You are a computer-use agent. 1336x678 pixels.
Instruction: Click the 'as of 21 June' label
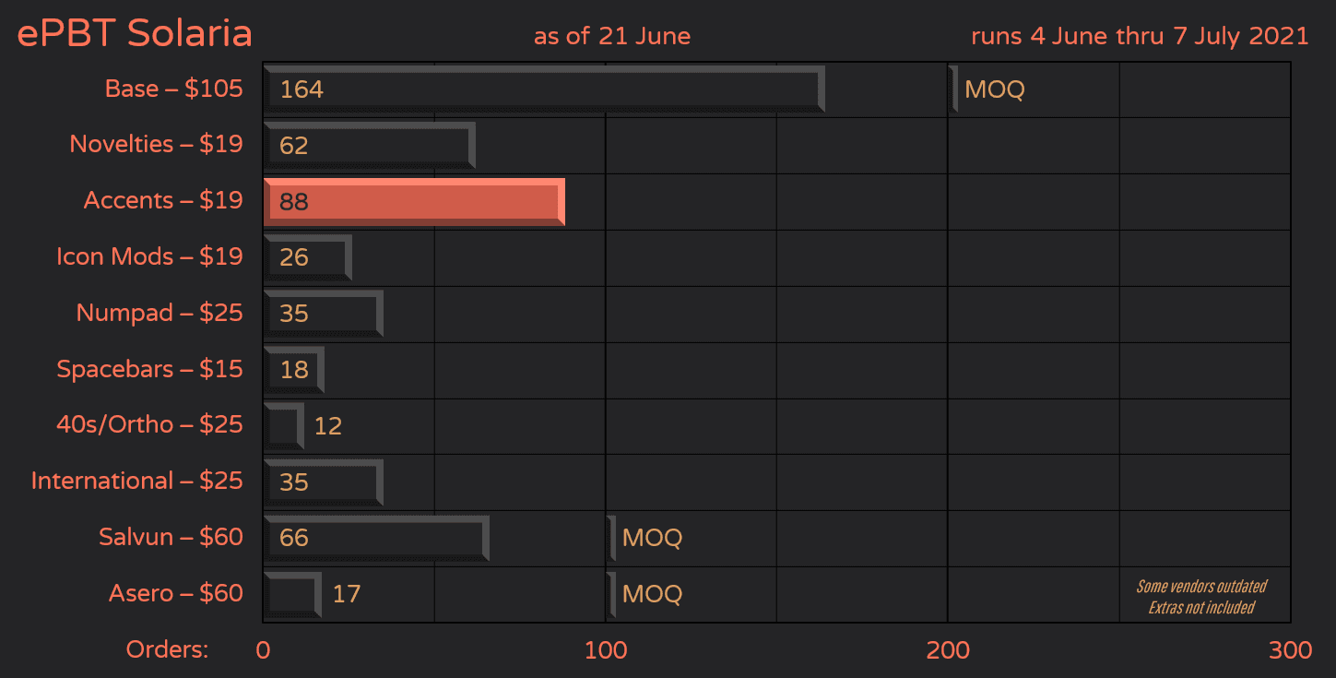point(611,36)
